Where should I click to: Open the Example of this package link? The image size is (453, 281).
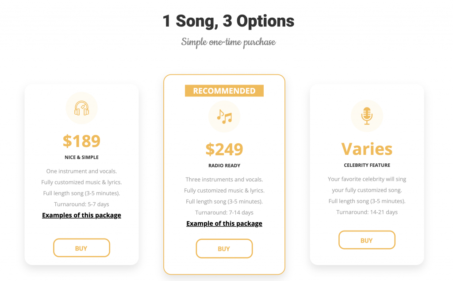click(224, 223)
